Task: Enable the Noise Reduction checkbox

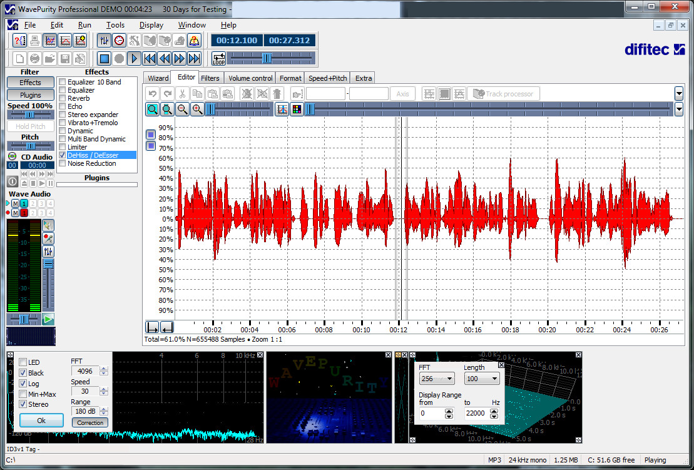Action: (x=63, y=163)
